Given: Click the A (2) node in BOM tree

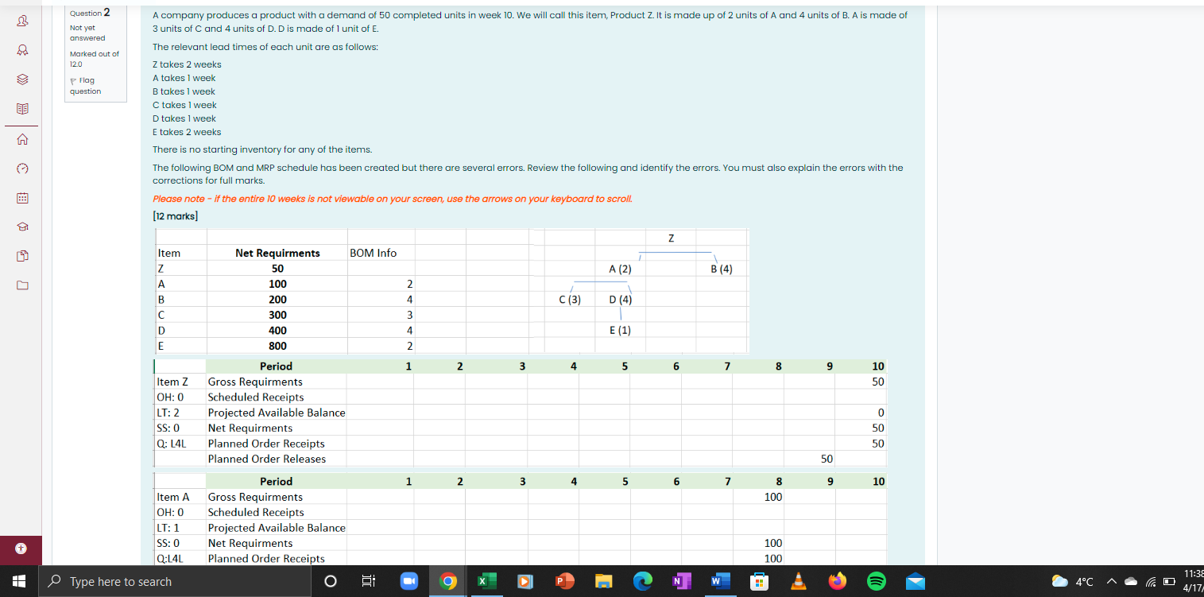Looking at the screenshot, I should 620,269.
